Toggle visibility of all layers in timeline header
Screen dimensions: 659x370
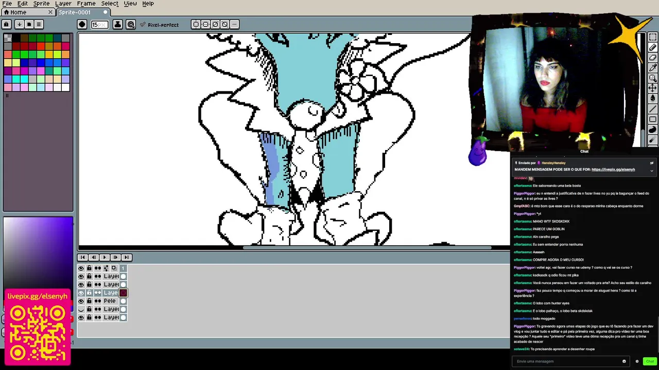pyautogui.click(x=81, y=268)
